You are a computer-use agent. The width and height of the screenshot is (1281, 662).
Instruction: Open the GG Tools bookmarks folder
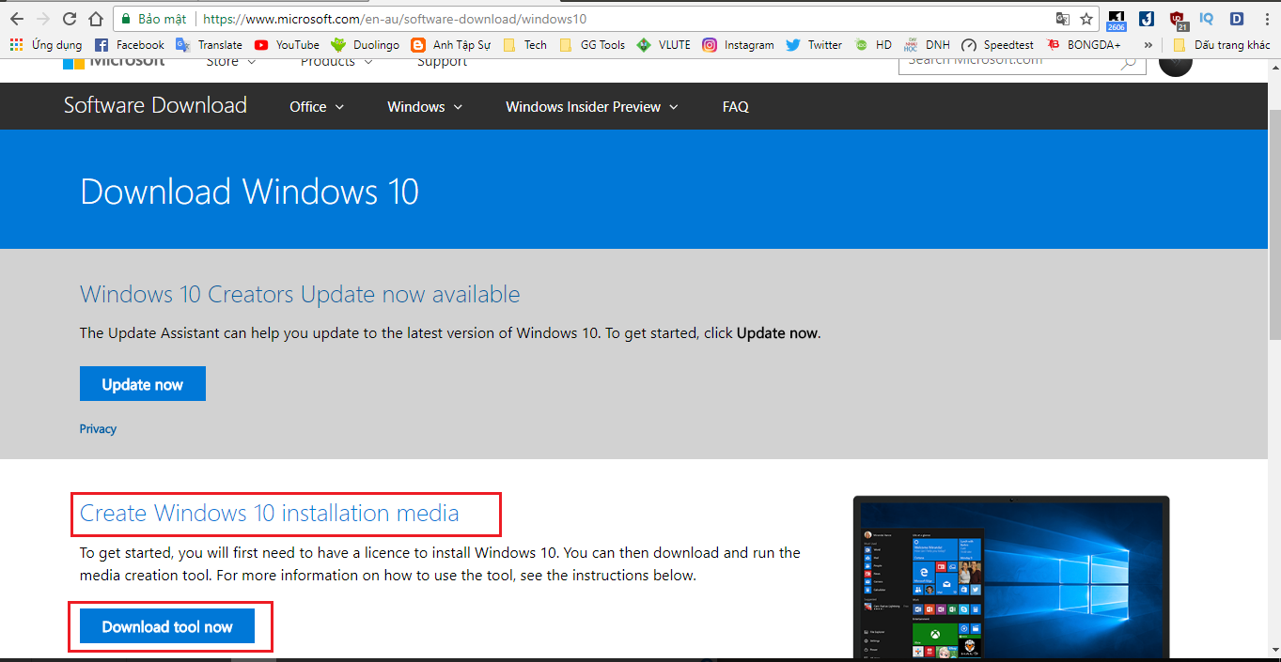[591, 45]
